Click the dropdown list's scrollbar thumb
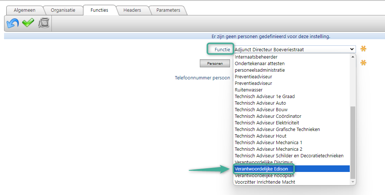Image resolution: width=385 pixels, height=195 pixels. tap(353, 142)
